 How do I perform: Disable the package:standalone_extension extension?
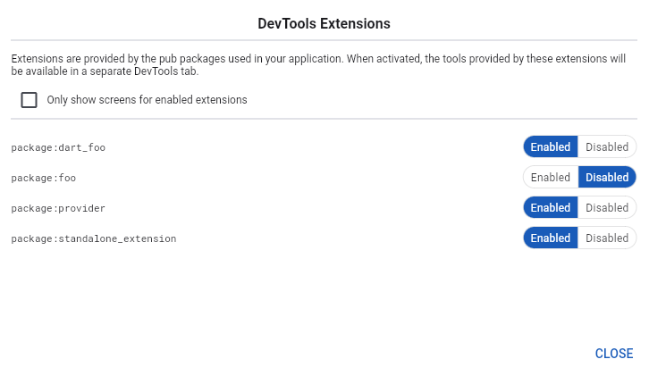607,238
